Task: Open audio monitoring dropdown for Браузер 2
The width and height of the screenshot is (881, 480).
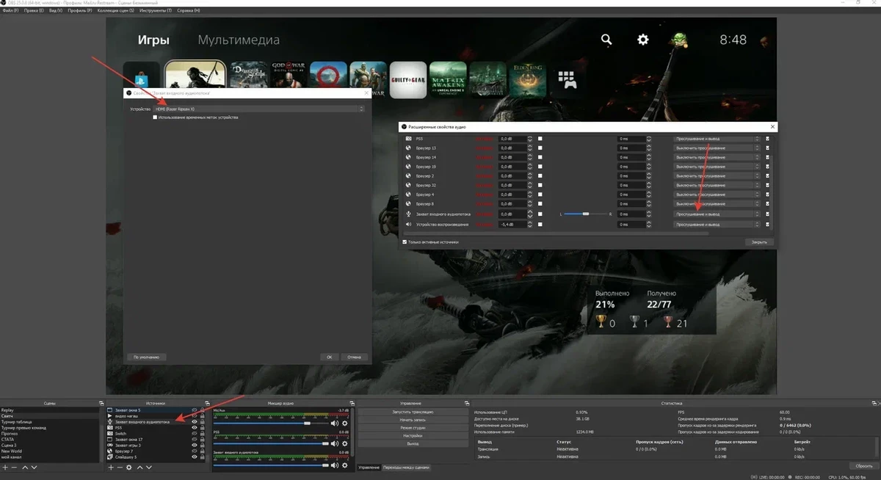Action: click(717, 176)
